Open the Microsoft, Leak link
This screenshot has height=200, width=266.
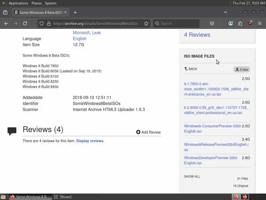[x=87, y=33]
